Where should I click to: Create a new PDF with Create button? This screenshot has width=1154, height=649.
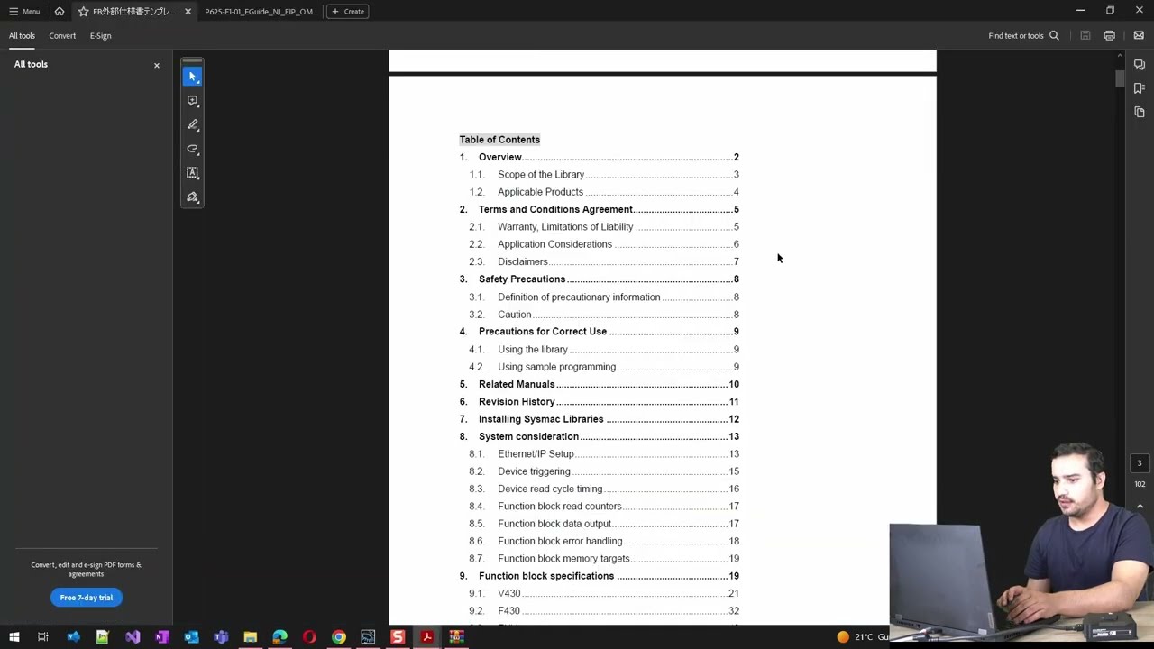tap(348, 12)
